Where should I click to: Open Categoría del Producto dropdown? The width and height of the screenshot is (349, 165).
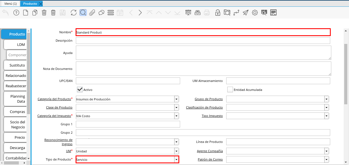[x=176, y=99]
